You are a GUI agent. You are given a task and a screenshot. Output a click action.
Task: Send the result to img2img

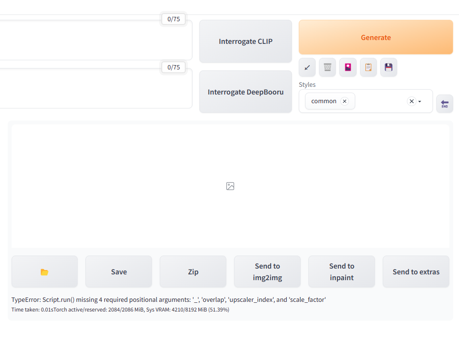pos(267,271)
